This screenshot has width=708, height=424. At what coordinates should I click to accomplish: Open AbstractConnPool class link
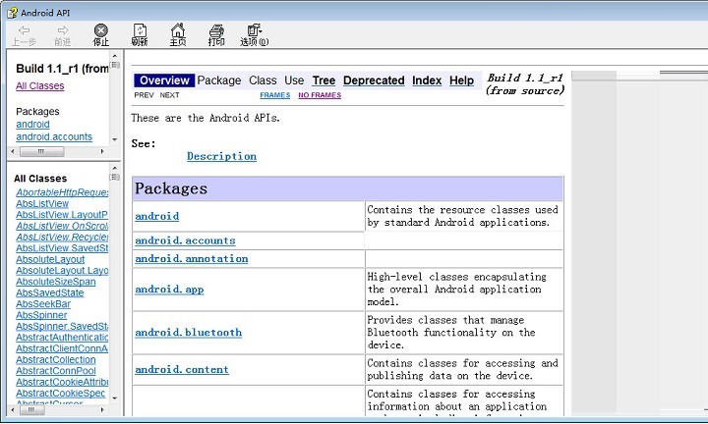(x=55, y=371)
